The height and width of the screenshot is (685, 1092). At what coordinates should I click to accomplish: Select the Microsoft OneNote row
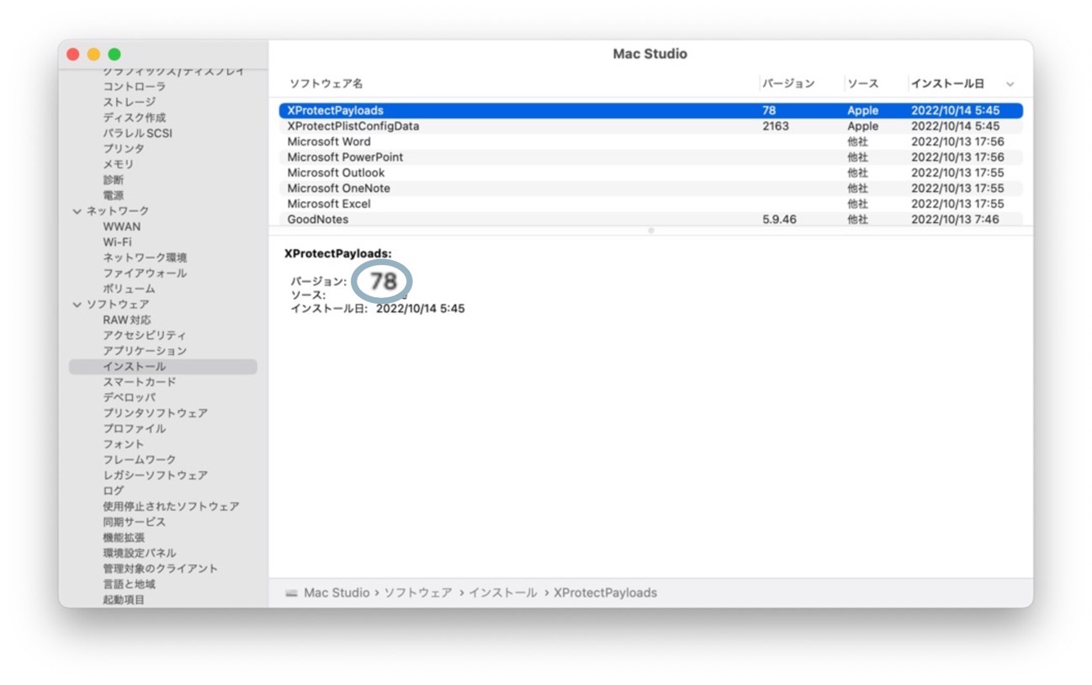coord(650,189)
